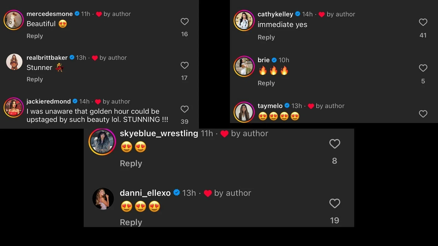The image size is (438, 246).
Task: Like danni_ellexo's comment
Action: click(x=335, y=203)
